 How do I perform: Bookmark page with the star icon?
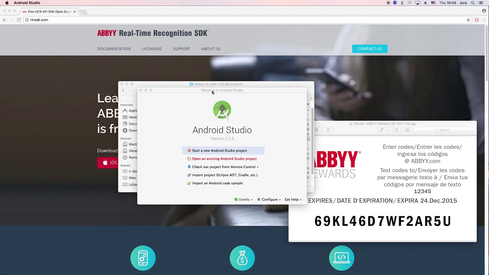pyautogui.click(x=468, y=20)
